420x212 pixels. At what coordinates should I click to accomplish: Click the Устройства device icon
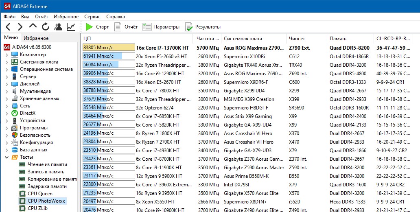click(x=15, y=120)
